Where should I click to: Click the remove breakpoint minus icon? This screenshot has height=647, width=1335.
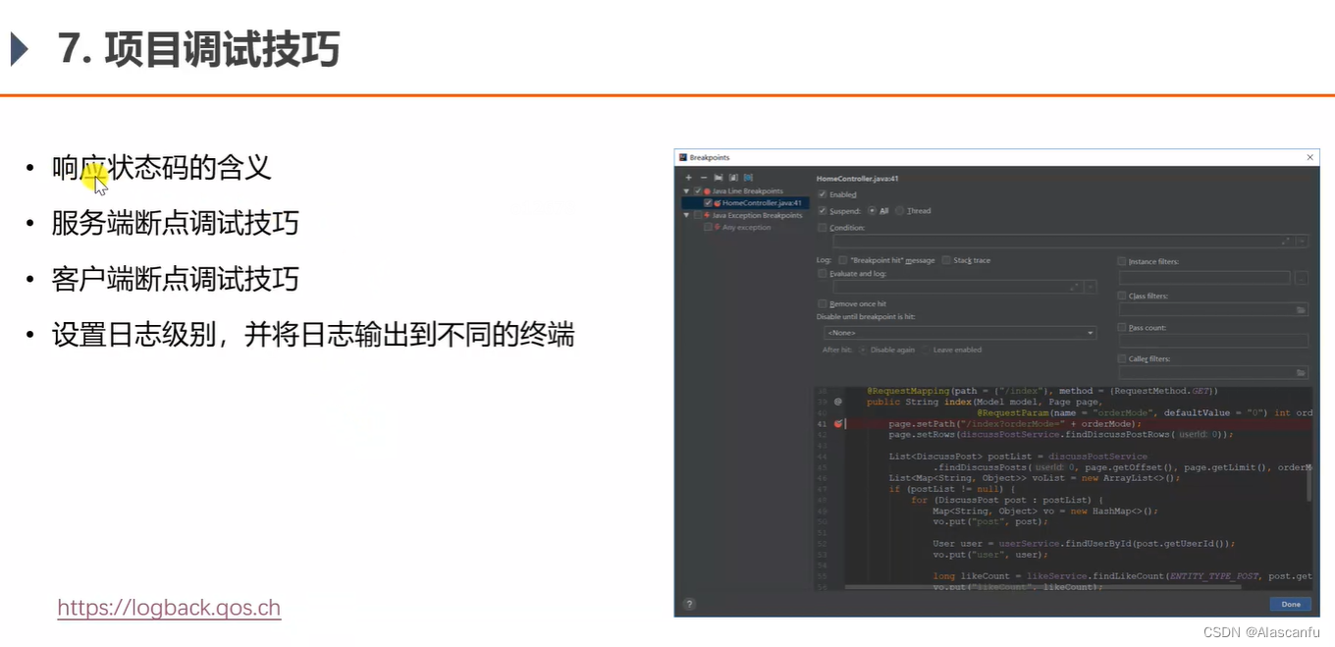(x=704, y=178)
